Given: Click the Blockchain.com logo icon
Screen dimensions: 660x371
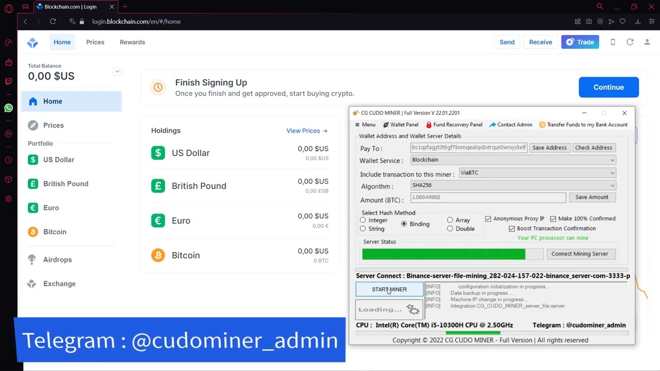Looking at the screenshot, I should 32,43.
